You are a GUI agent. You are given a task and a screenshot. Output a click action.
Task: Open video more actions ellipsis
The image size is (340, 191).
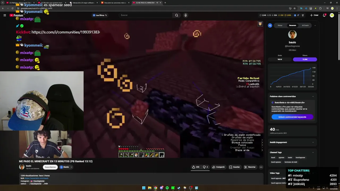261,167
